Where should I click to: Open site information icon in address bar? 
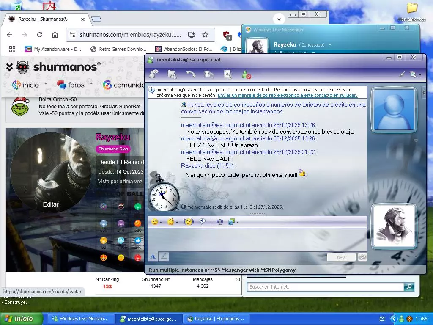tap(72, 35)
